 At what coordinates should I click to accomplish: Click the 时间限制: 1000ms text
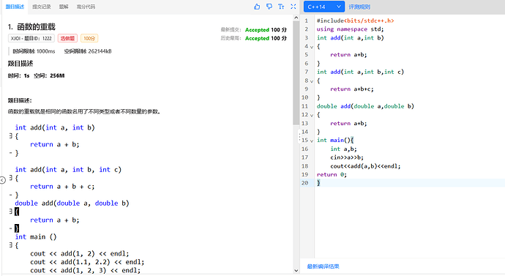[x=34, y=51]
